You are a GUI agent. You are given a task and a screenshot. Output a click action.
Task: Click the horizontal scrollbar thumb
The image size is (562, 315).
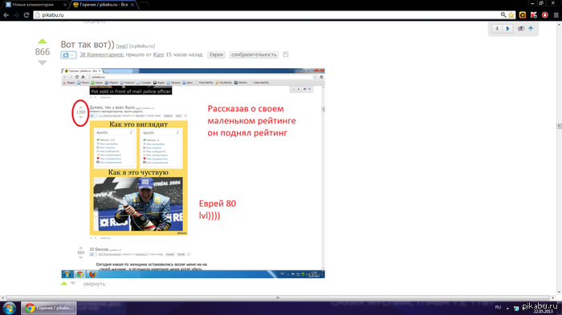(278, 298)
